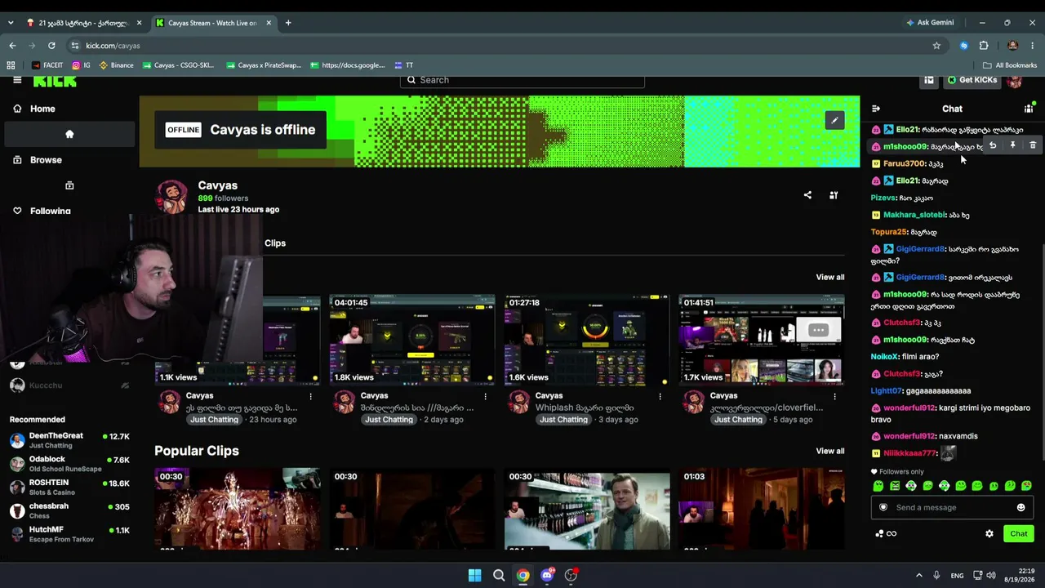The height and width of the screenshot is (588, 1045).
Task: Open options for the Whiplash video
Action: 660,397
